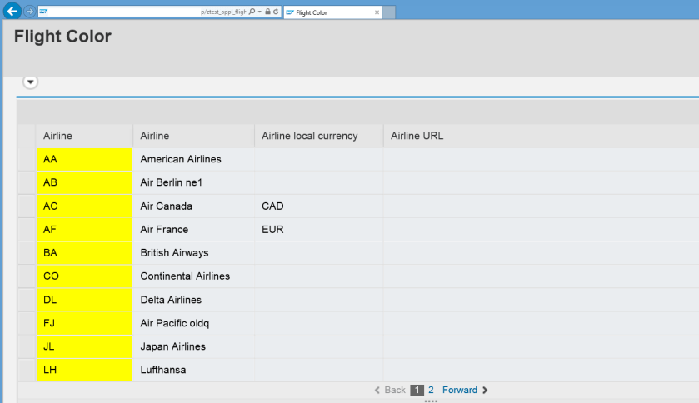Image resolution: width=699 pixels, height=403 pixels.
Task: Click the address bar URL field
Action: click(125, 12)
